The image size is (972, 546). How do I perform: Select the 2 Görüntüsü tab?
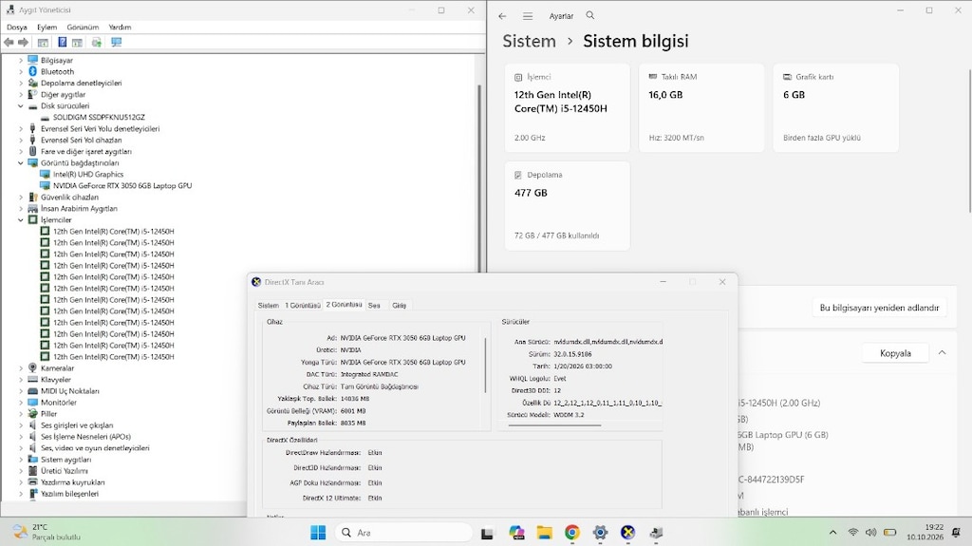click(344, 305)
